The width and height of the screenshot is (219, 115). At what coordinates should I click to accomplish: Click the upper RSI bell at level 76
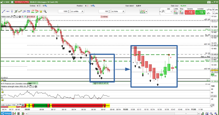[2, 92]
